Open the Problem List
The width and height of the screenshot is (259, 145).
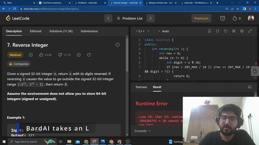(x=130, y=19)
